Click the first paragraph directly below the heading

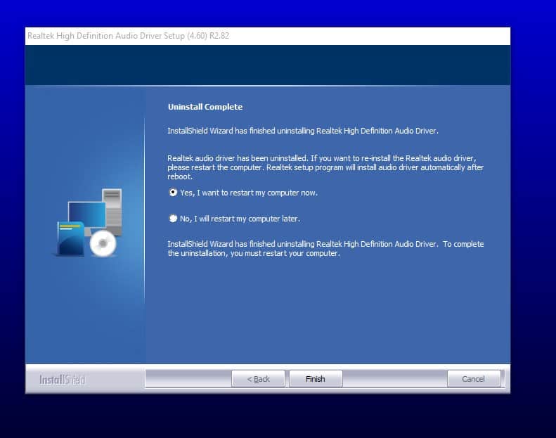(x=303, y=131)
